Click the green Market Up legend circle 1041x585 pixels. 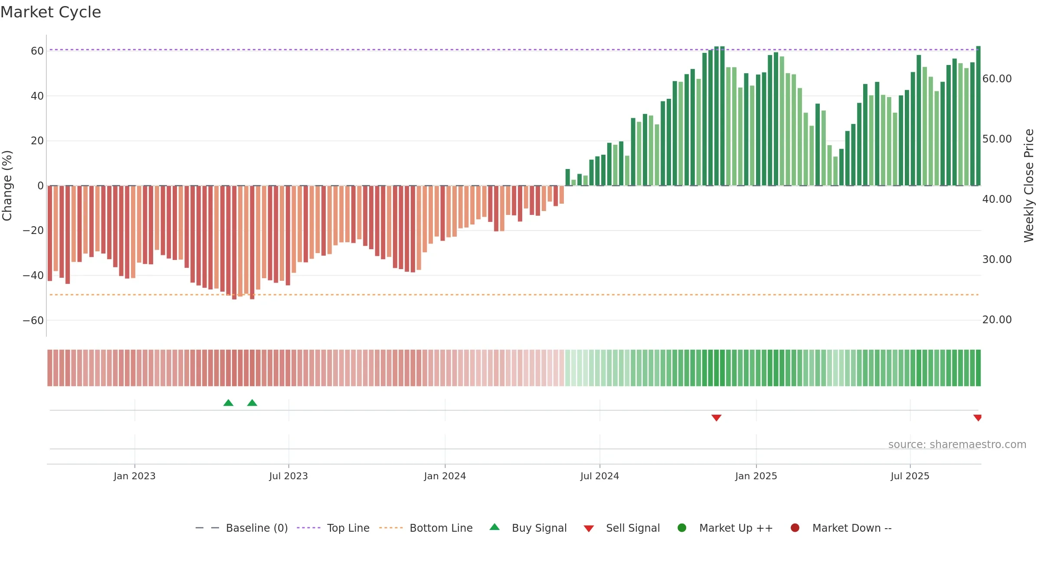click(682, 528)
